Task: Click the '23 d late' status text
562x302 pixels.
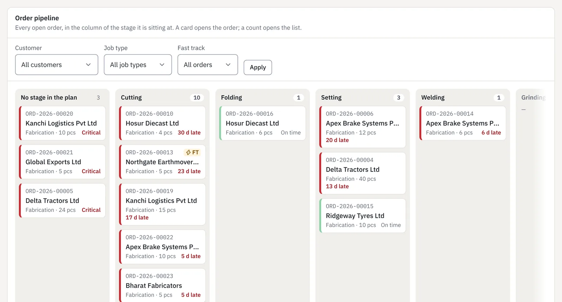Action: coord(189,171)
